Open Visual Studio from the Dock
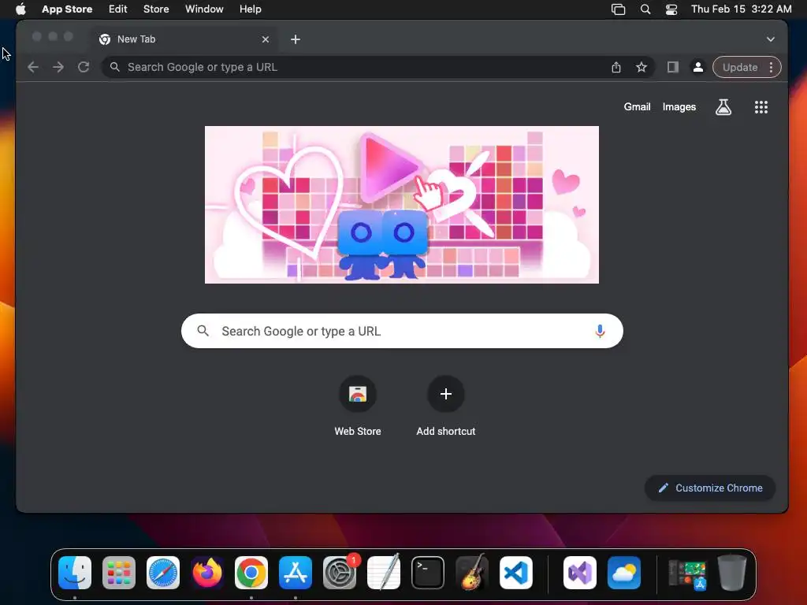Image resolution: width=807 pixels, height=605 pixels. tap(580, 573)
